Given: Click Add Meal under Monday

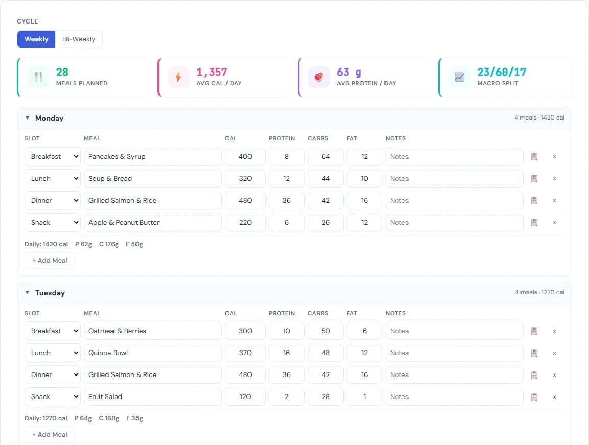Looking at the screenshot, I should (x=50, y=260).
